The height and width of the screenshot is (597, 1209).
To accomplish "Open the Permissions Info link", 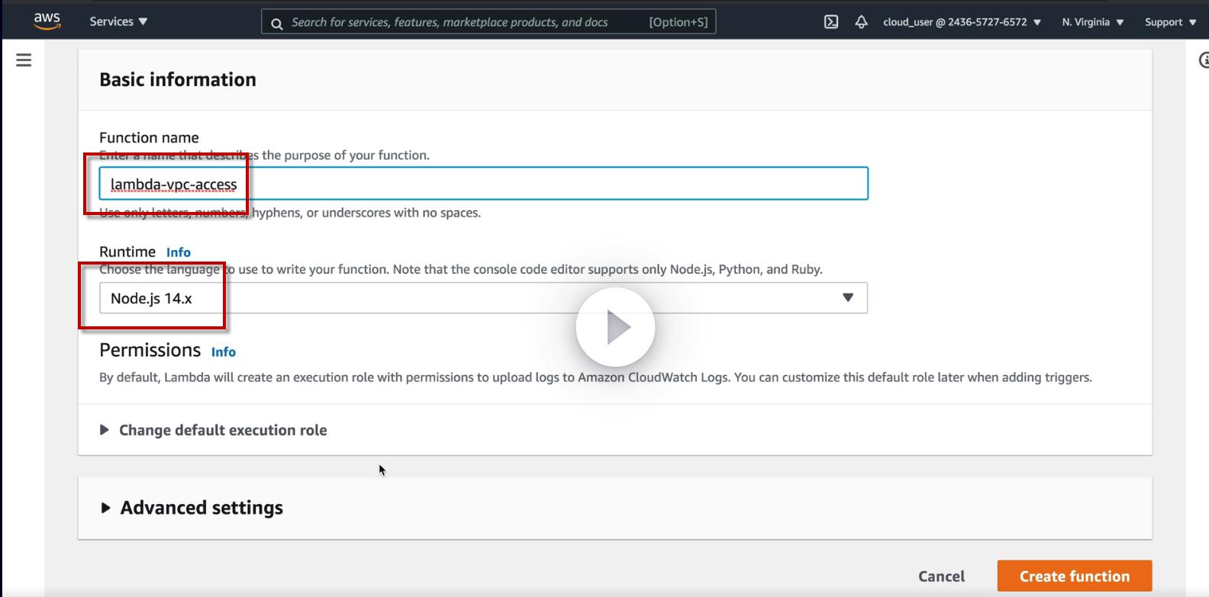I will (x=224, y=351).
